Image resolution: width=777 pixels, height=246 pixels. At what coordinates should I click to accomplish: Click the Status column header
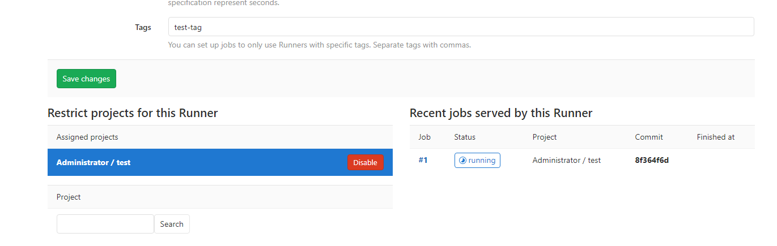[x=464, y=137]
